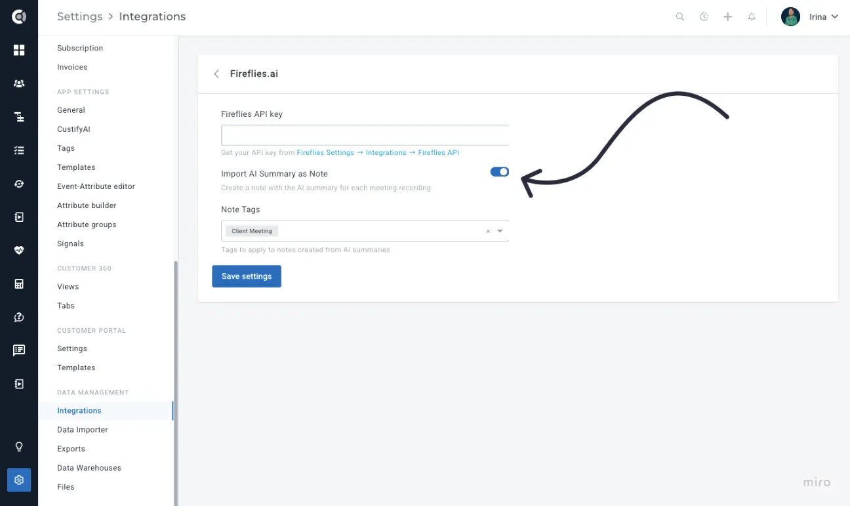The image size is (850, 506).
Task: Open the Fireflies API link
Action: click(x=439, y=152)
